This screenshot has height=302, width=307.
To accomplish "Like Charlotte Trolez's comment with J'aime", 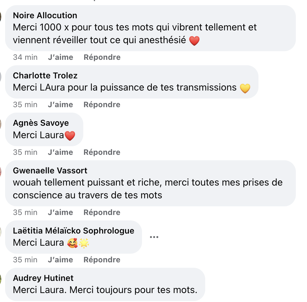I will 60,105.
